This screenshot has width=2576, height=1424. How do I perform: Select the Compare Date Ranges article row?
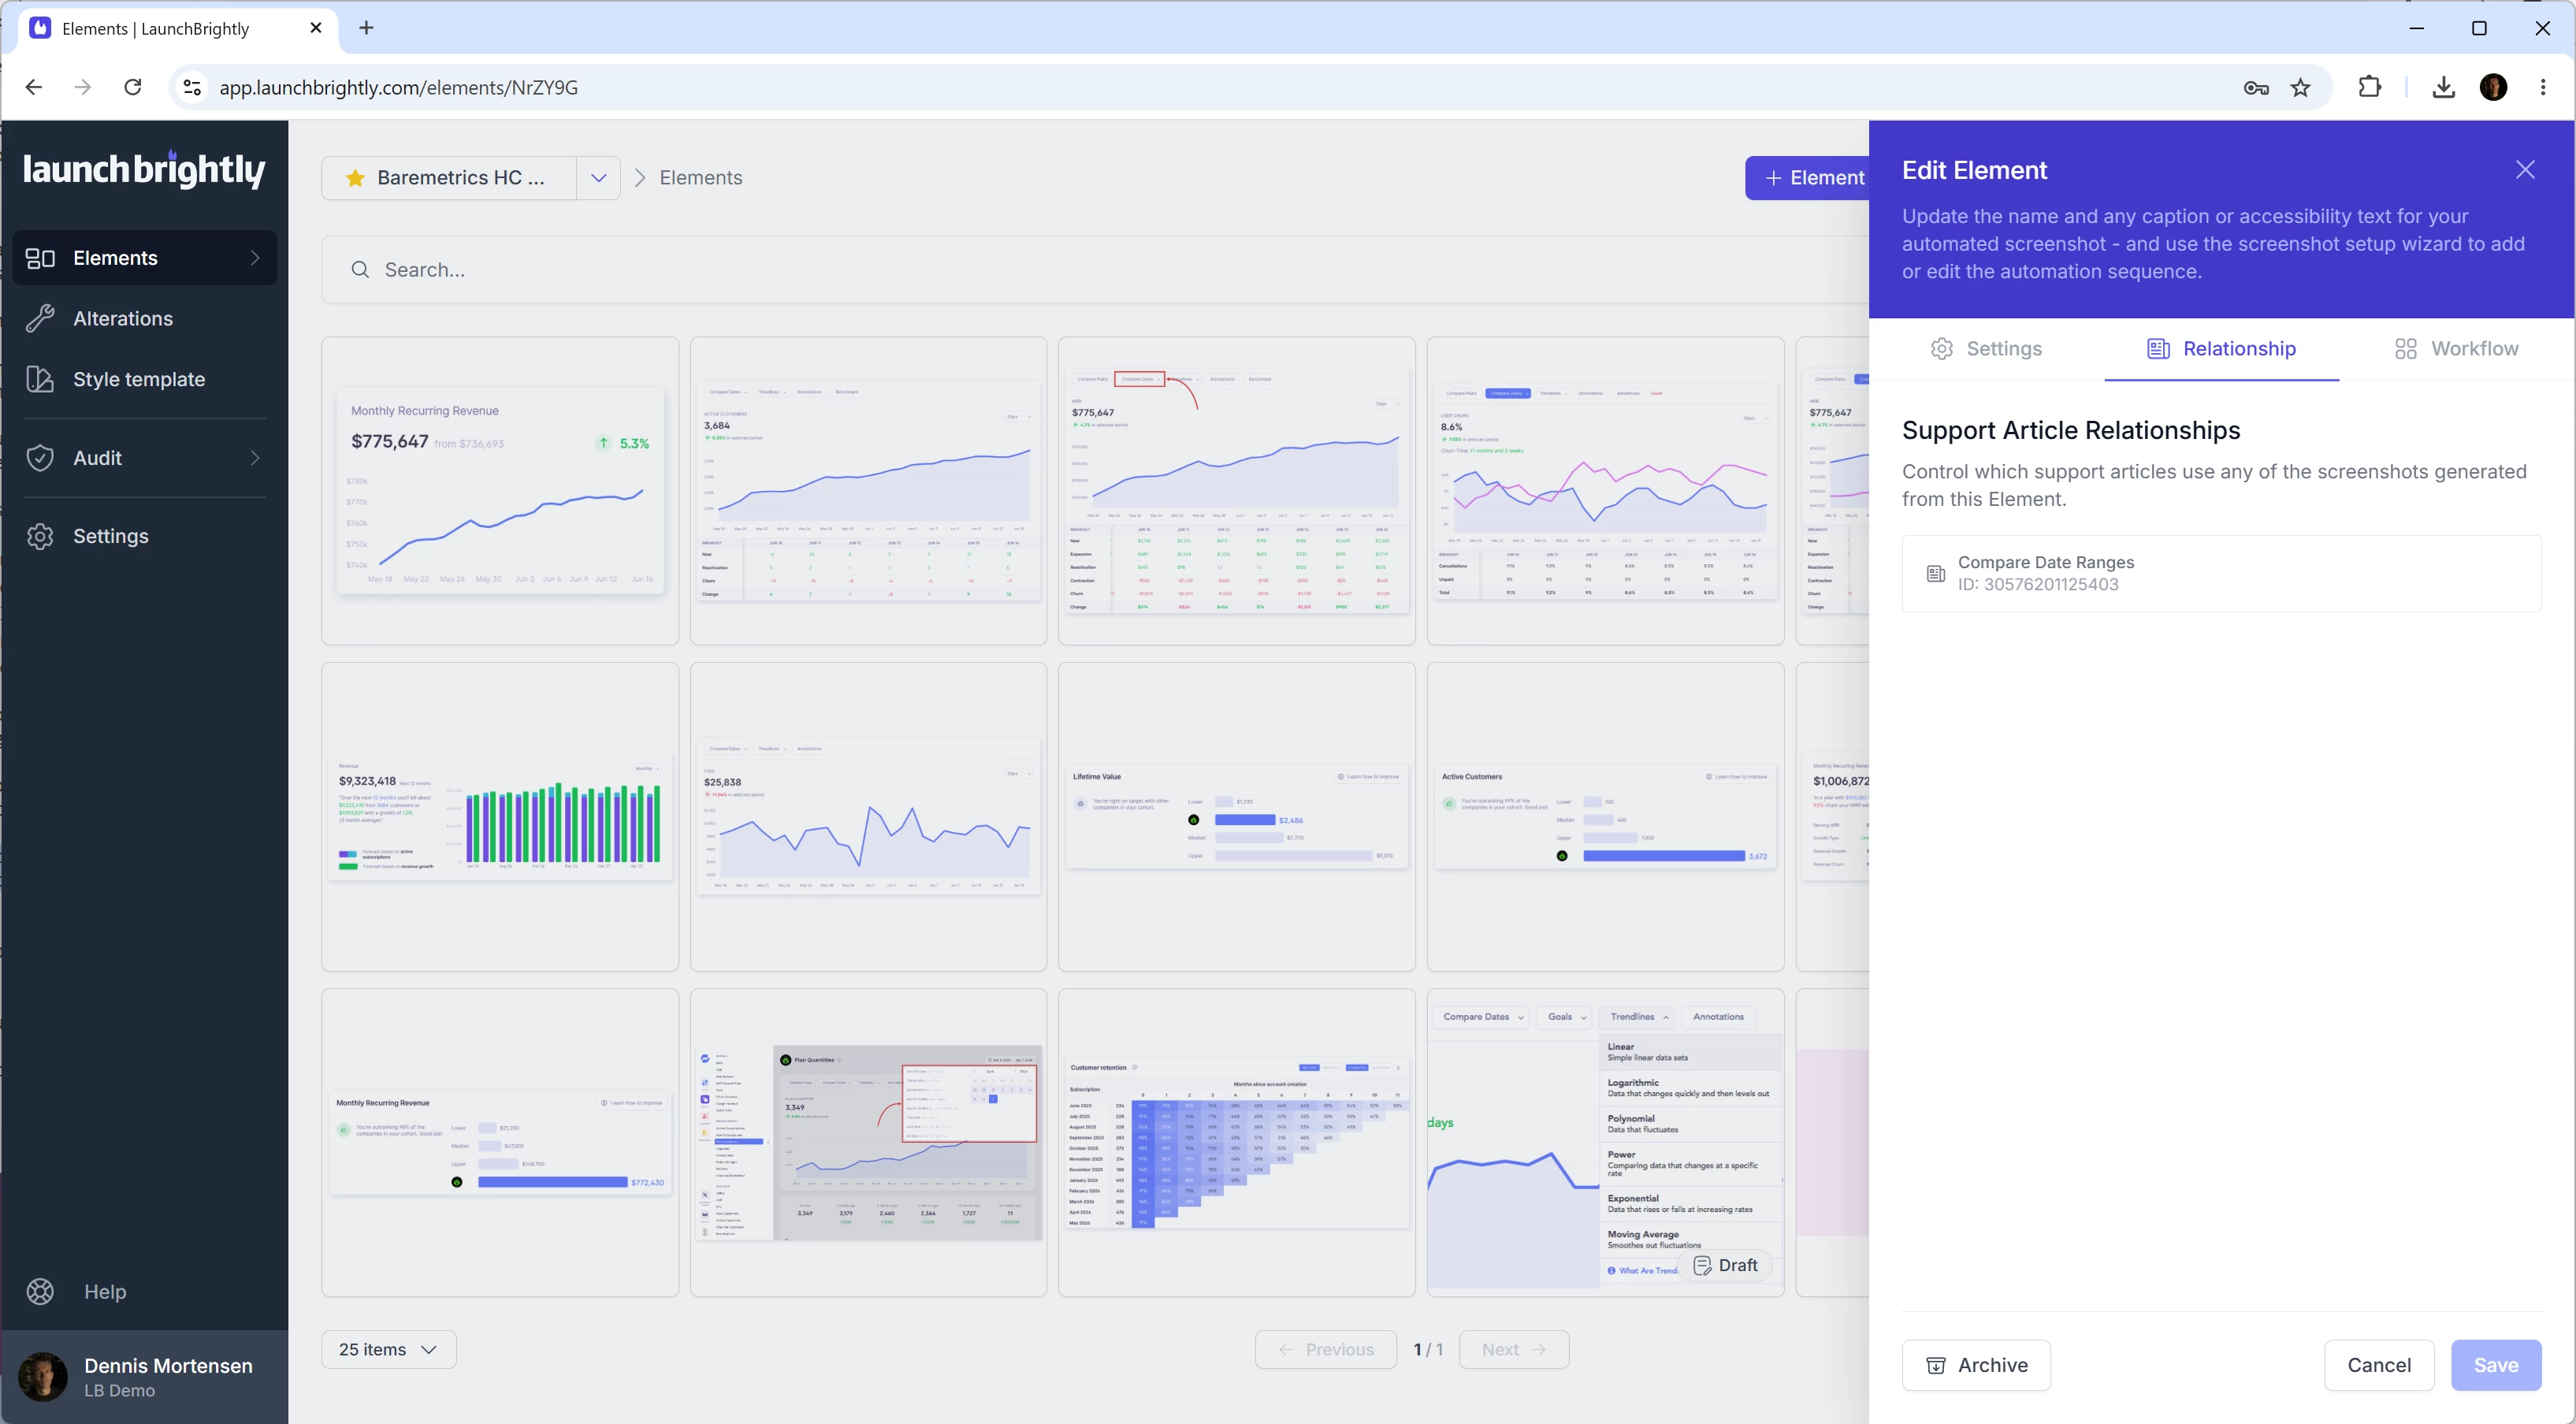point(2221,573)
